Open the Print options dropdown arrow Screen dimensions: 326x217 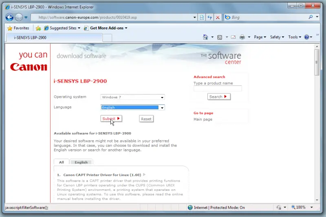249,37
